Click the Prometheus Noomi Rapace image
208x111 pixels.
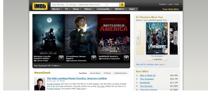tap(81, 34)
